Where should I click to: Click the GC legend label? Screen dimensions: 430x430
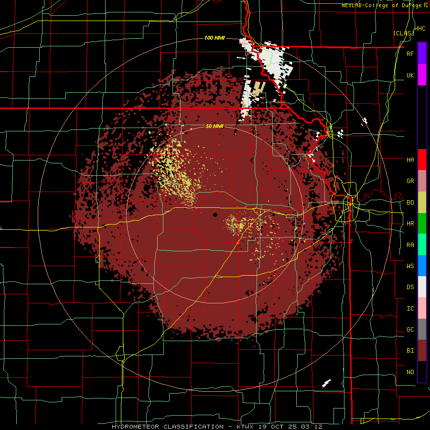(x=410, y=330)
